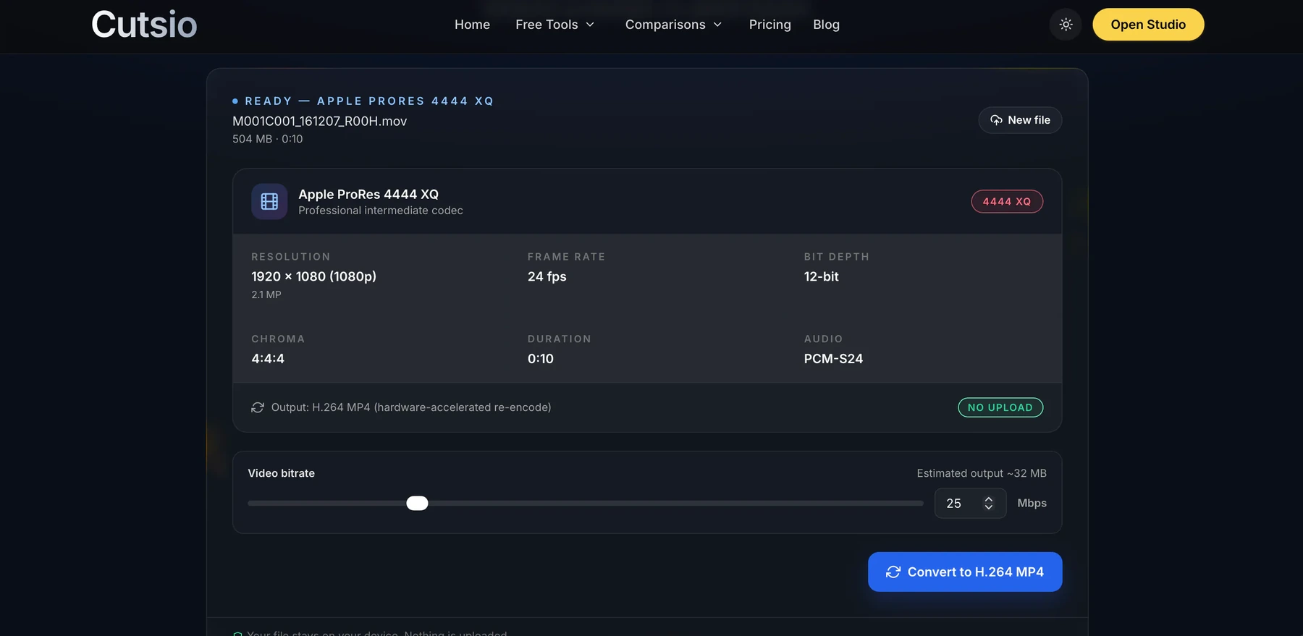Choose a New file to upload
The image size is (1303, 636).
[1020, 120]
